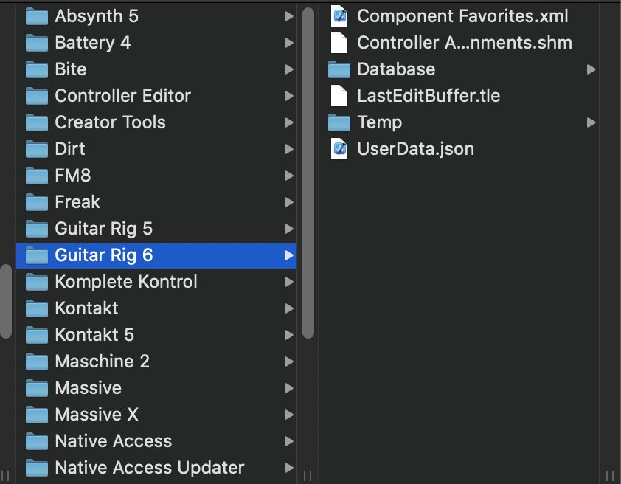Click the Database folder icon
The width and height of the screenshot is (621, 484).
pyautogui.click(x=339, y=69)
